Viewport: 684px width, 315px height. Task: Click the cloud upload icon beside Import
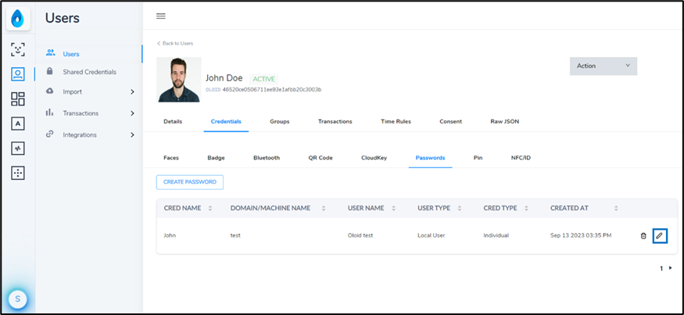50,91
